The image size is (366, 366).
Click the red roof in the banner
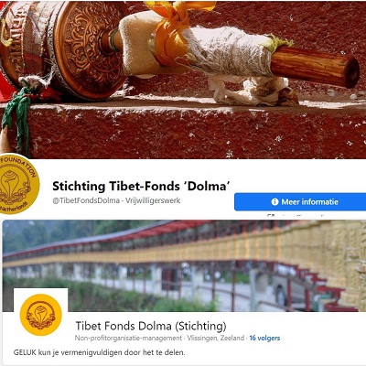pyautogui.click(x=107, y=238)
